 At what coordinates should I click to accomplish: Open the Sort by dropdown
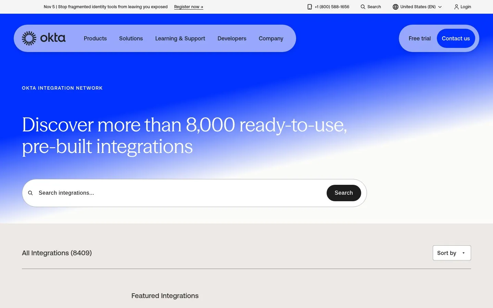452,253
